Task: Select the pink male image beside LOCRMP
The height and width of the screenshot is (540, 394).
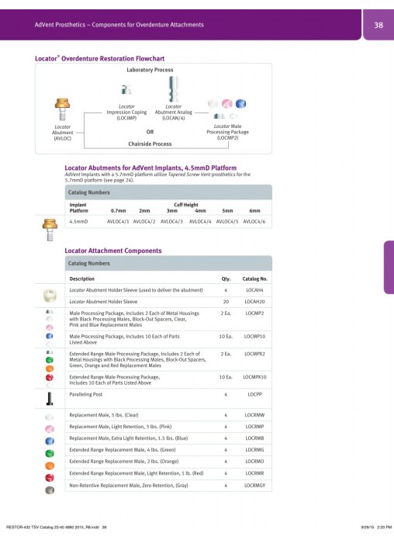Action: (x=50, y=429)
